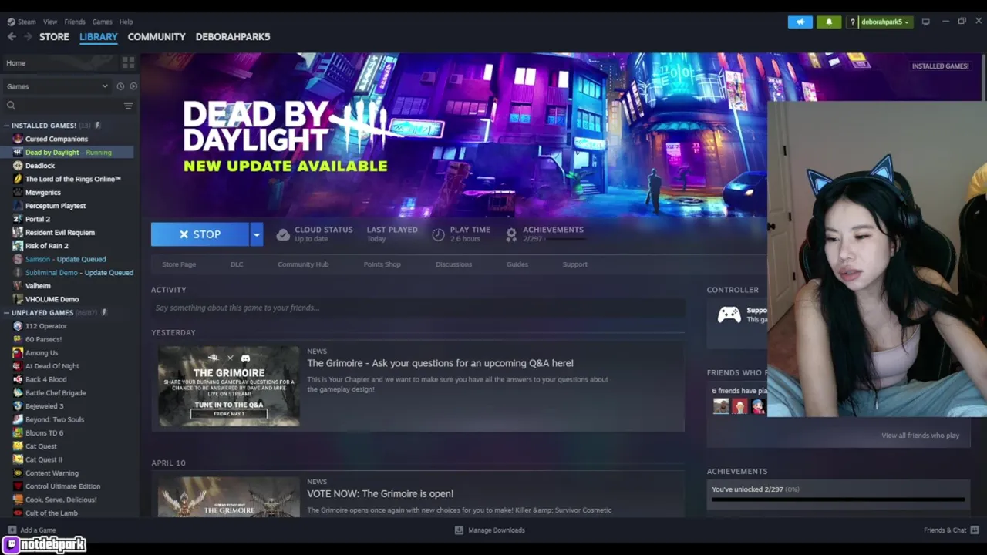Go to the STORE tab
987x555 pixels.
[x=54, y=36]
